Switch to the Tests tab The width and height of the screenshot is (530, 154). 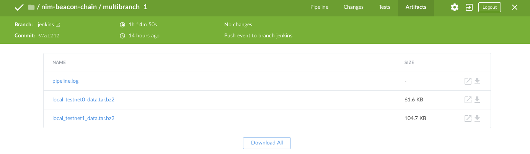(x=385, y=7)
